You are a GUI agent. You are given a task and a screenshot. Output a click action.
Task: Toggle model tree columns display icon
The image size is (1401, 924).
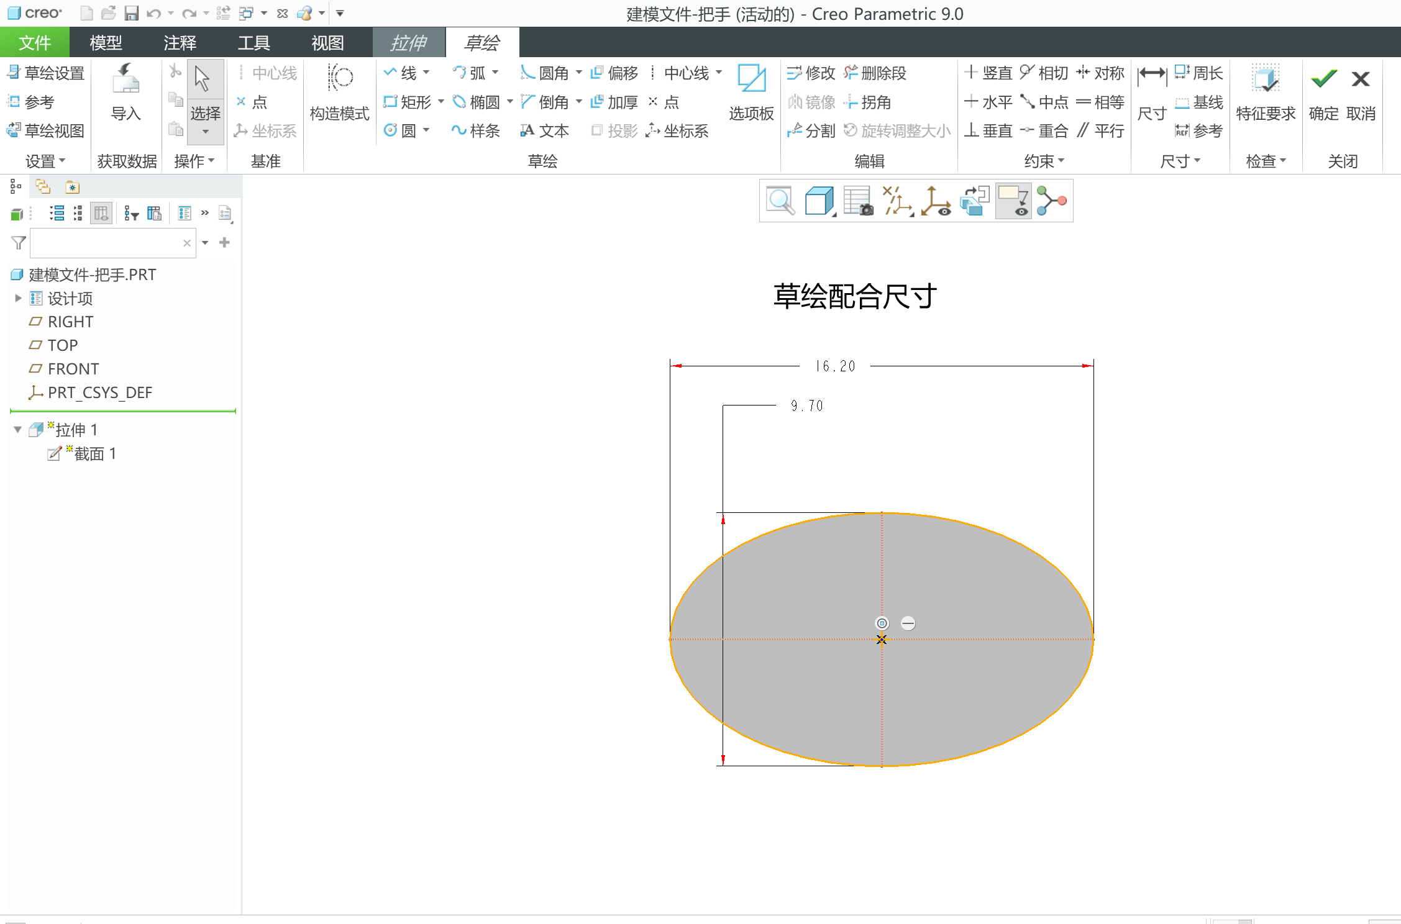[101, 214]
